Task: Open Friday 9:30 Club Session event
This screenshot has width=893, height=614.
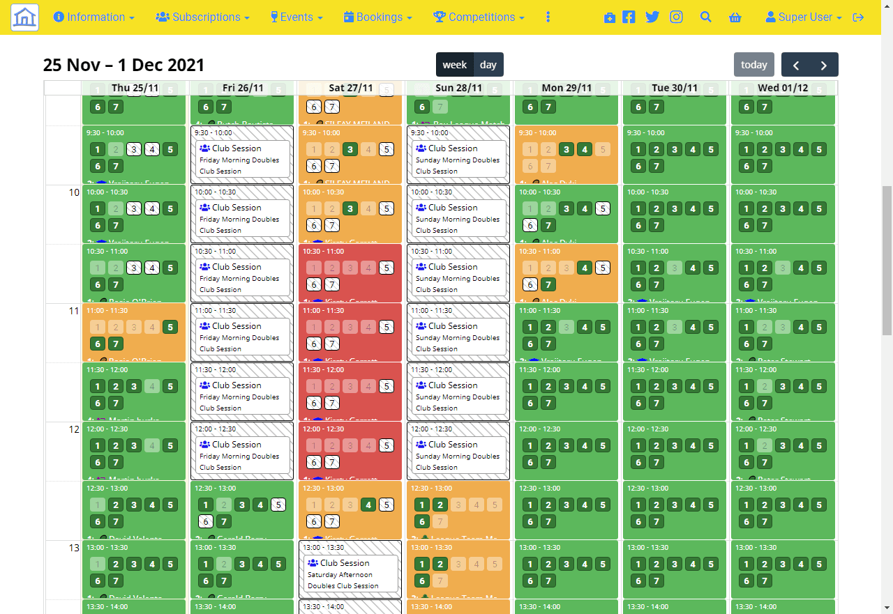Action: tap(242, 159)
